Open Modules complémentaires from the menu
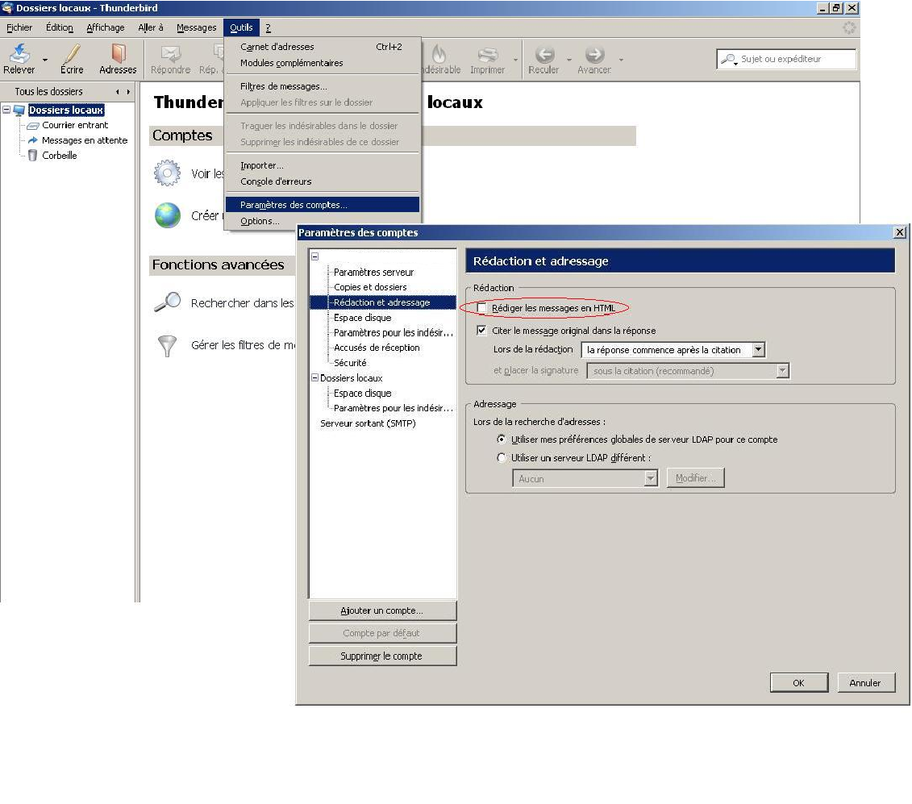The image size is (912, 804). click(x=322, y=63)
